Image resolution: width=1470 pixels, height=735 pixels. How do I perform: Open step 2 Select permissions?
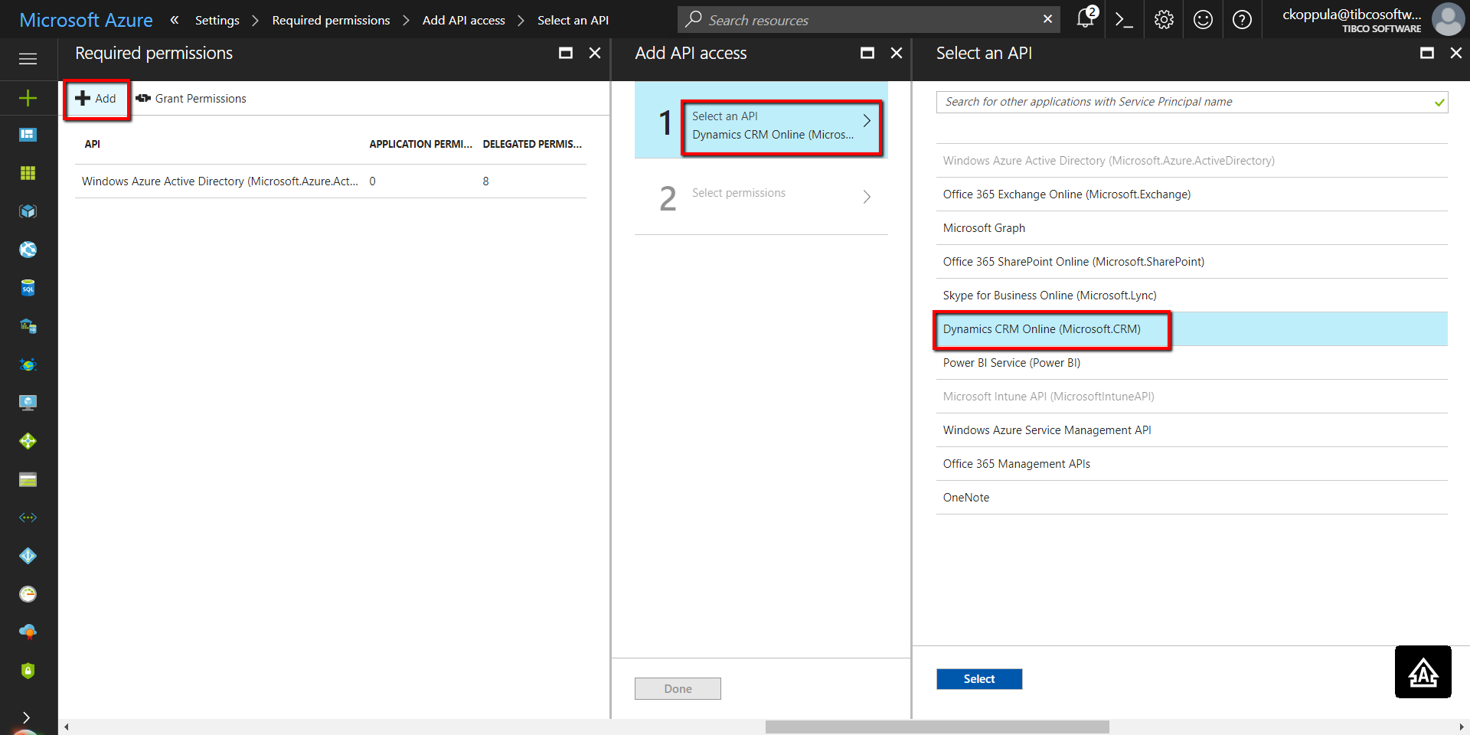[761, 197]
